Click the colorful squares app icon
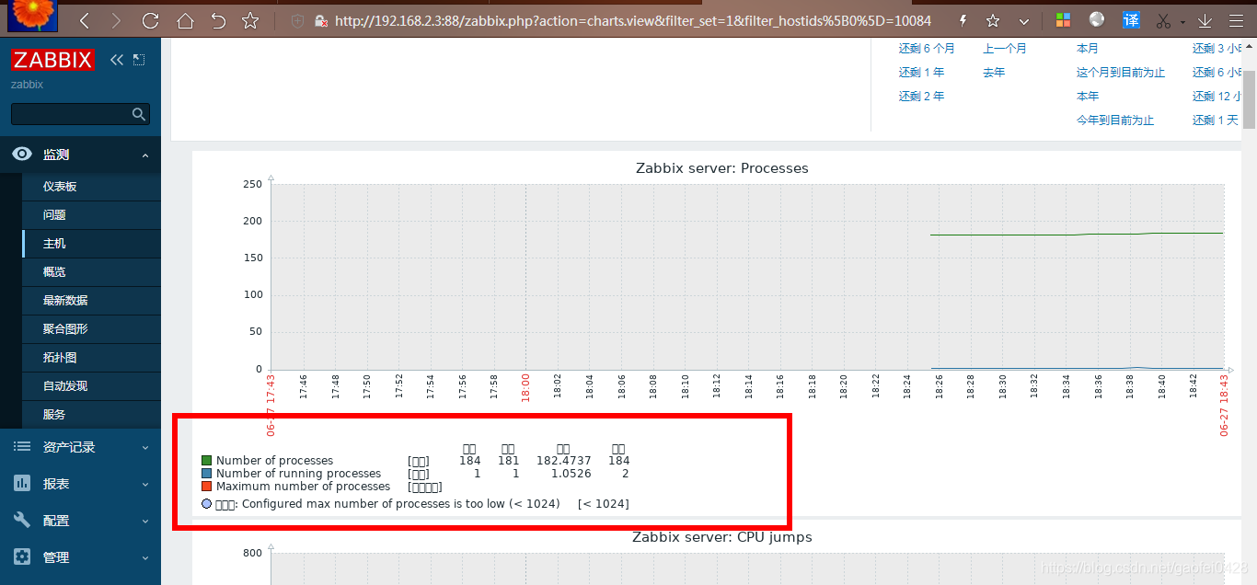 (1063, 19)
